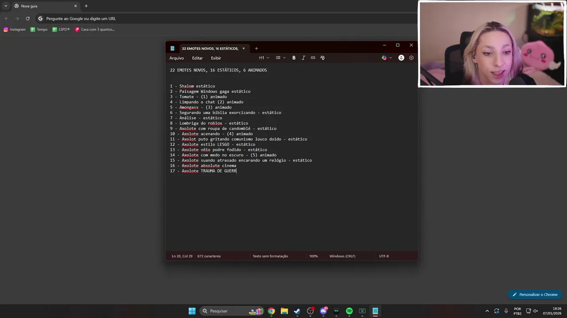Toggle italic formatting in Notepad

tap(303, 58)
